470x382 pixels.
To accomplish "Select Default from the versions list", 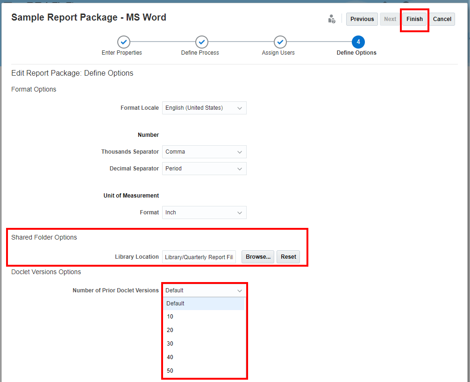I will point(204,304).
